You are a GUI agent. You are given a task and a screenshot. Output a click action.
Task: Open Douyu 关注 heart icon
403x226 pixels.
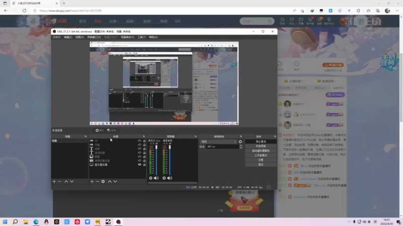292,21
